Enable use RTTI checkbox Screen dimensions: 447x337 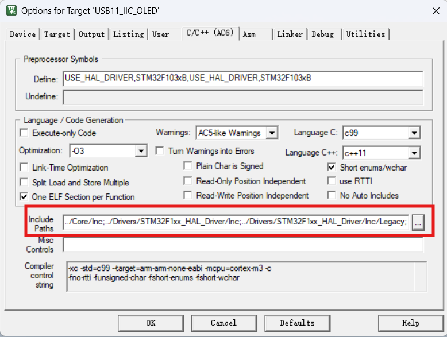(x=332, y=181)
